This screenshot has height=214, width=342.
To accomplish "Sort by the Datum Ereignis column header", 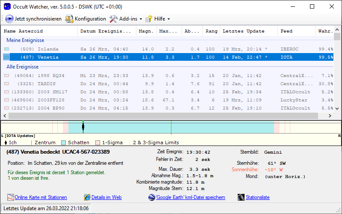I will tap(106, 31).
